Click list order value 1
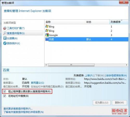130x117 pixels. (111, 26)
